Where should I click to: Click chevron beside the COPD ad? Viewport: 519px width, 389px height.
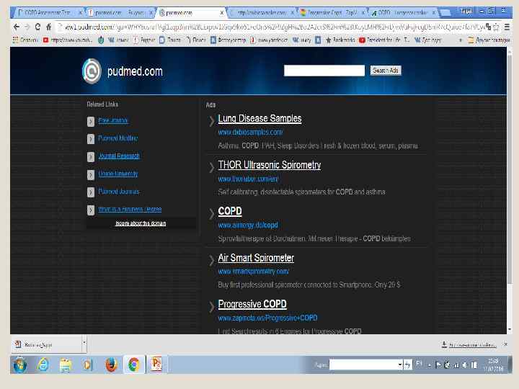pos(211,214)
